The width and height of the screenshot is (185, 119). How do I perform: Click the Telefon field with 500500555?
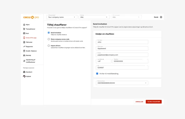pos(130,61)
